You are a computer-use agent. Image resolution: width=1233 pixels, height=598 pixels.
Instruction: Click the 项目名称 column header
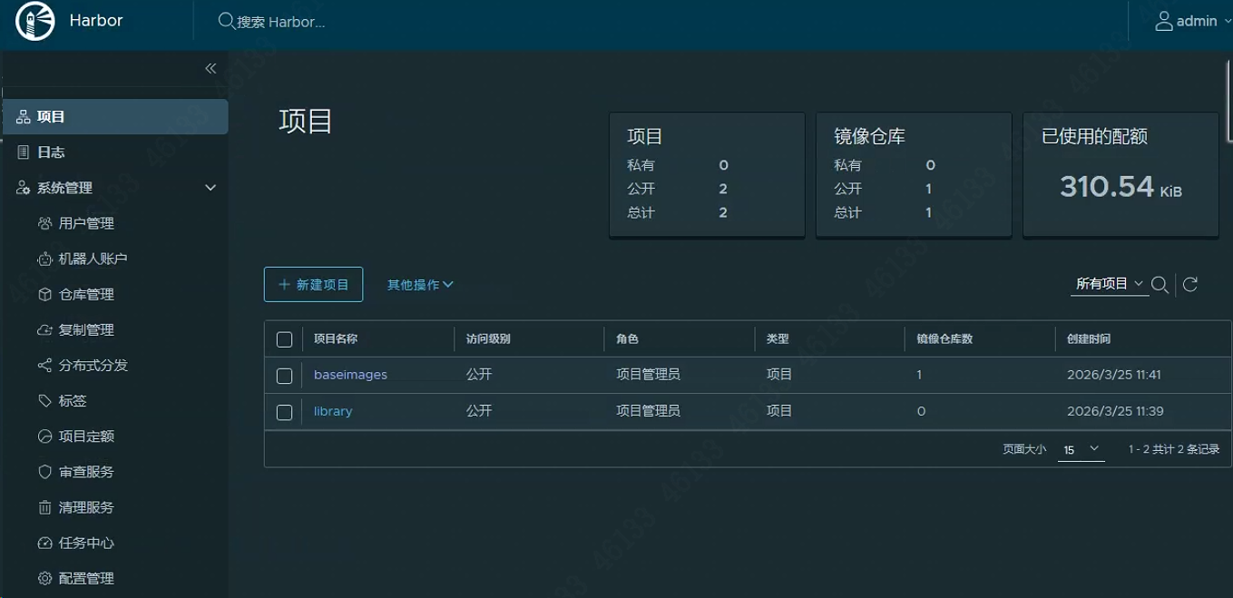[336, 339]
